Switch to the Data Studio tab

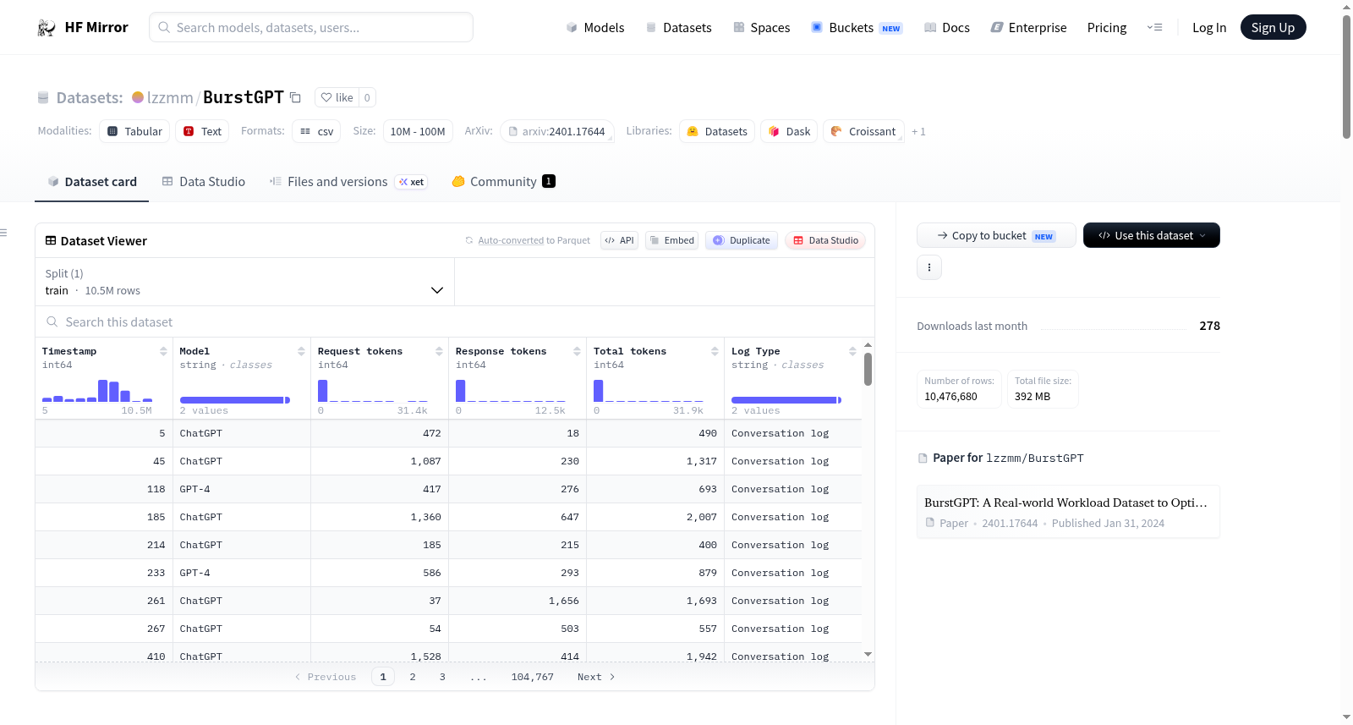(204, 182)
